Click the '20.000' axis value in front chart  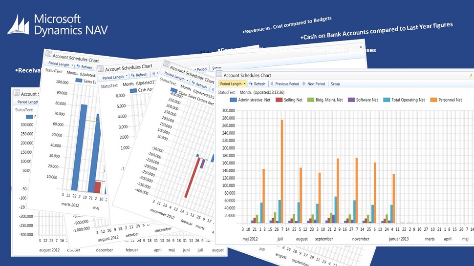(230, 216)
